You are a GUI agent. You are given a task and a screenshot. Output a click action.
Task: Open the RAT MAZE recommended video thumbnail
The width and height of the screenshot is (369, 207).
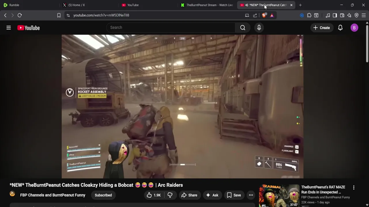[279, 196]
